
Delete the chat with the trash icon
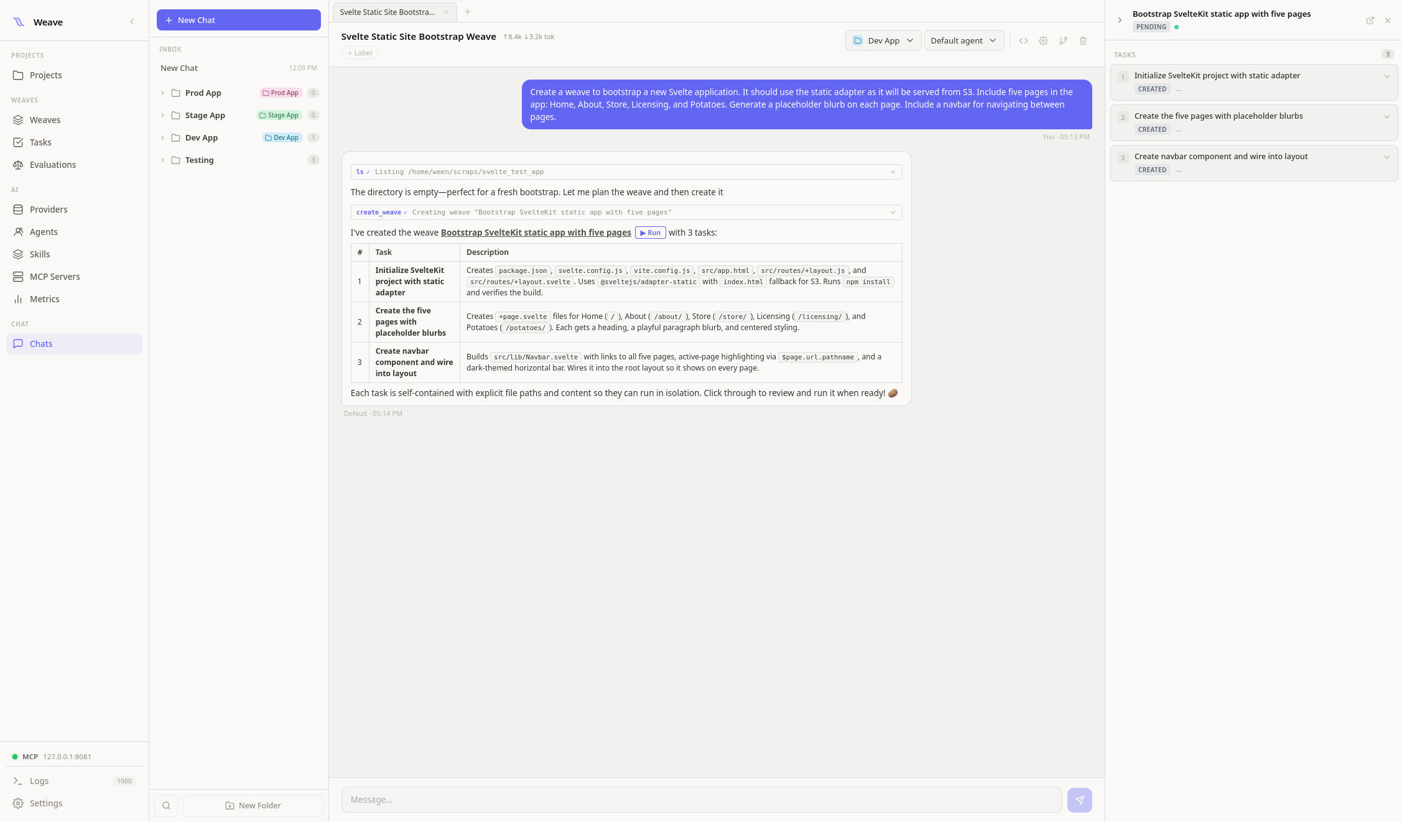pos(1083,41)
